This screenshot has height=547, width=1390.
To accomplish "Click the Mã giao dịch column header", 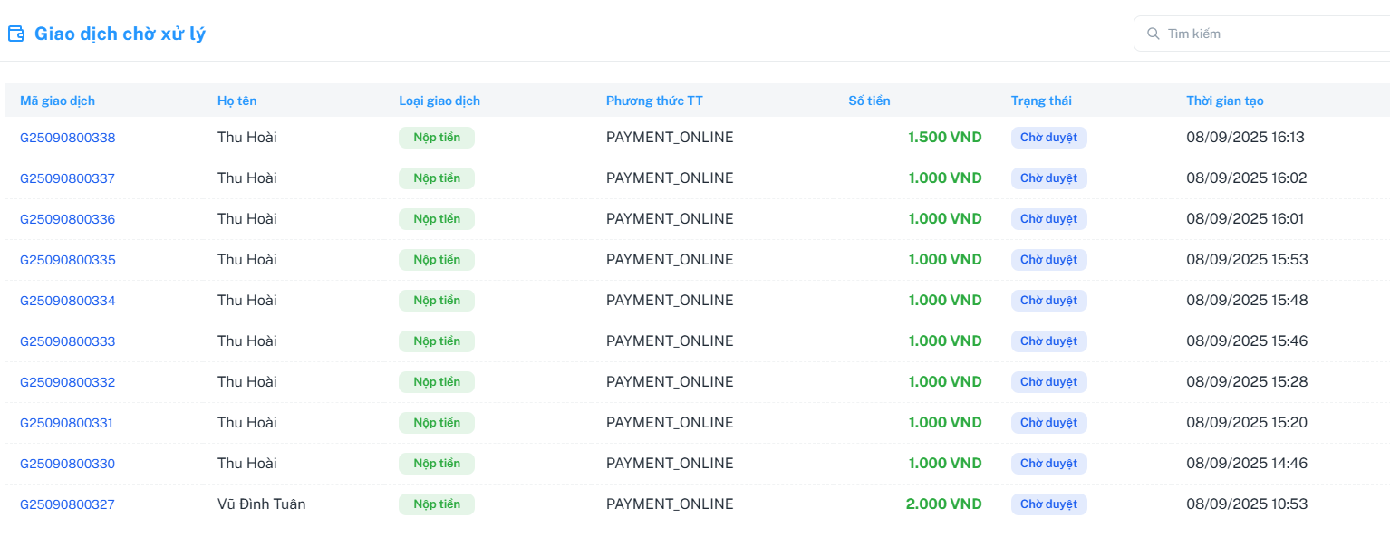I will [57, 101].
